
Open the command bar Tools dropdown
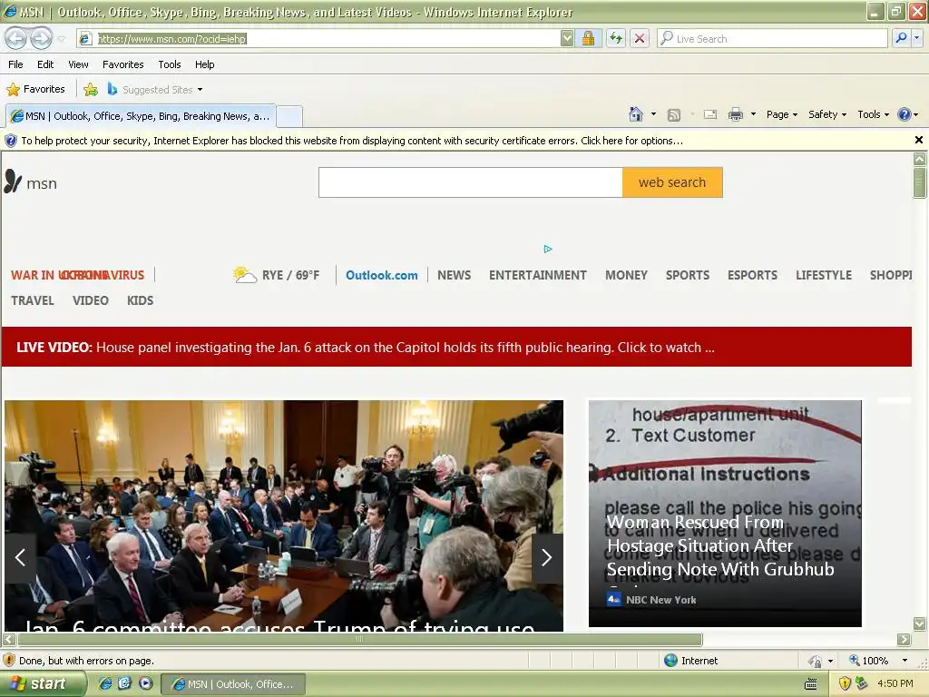(x=874, y=114)
